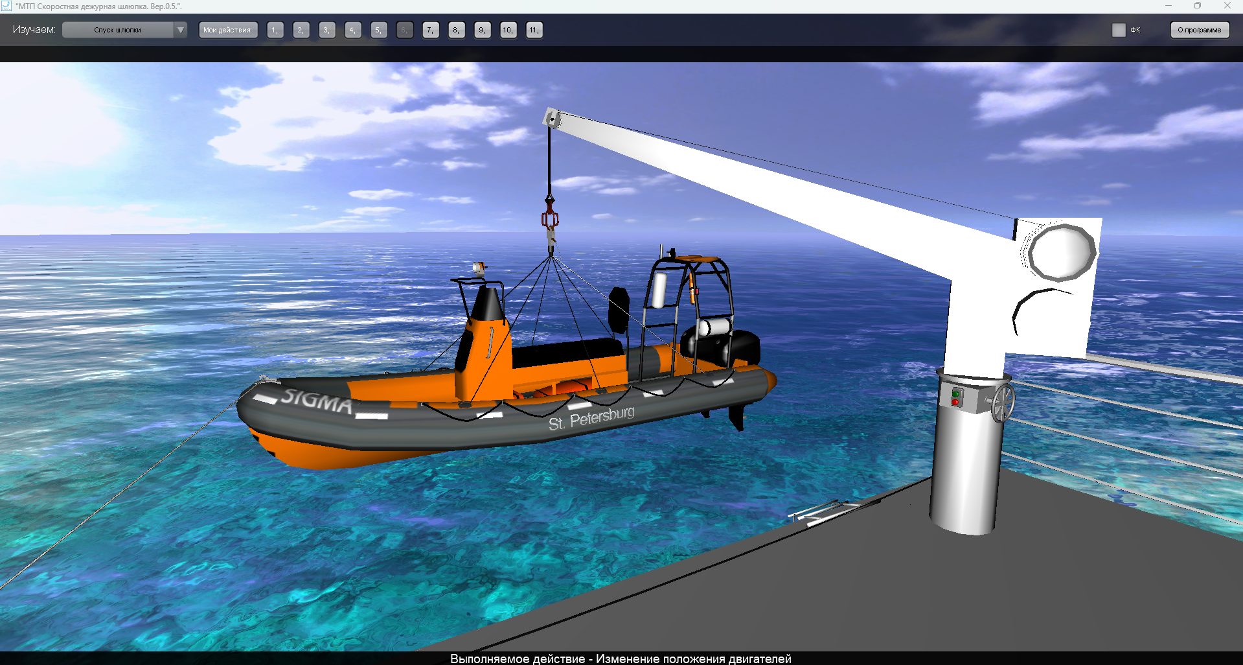Click the red lifting hook above boat

pos(550,218)
